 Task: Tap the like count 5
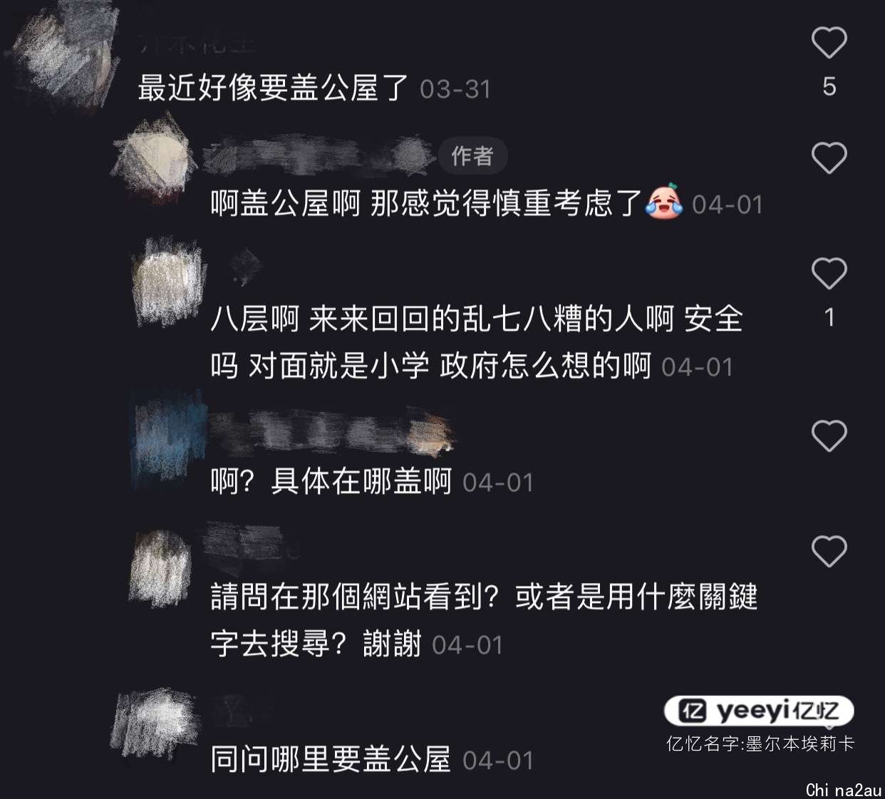coord(829,87)
